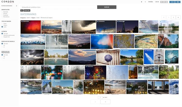Open the blue heart lightbox button
This screenshot has height=107, width=182.
pyautogui.click(x=178, y=2)
